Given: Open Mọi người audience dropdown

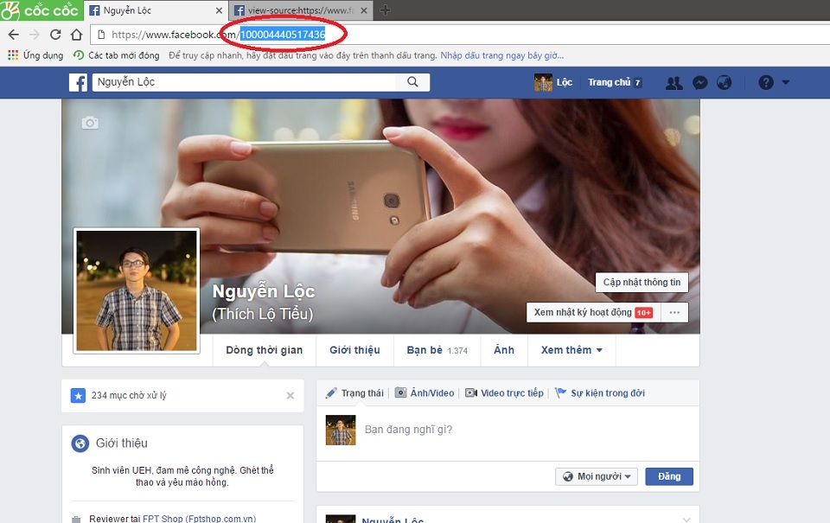Looking at the screenshot, I should click(597, 476).
